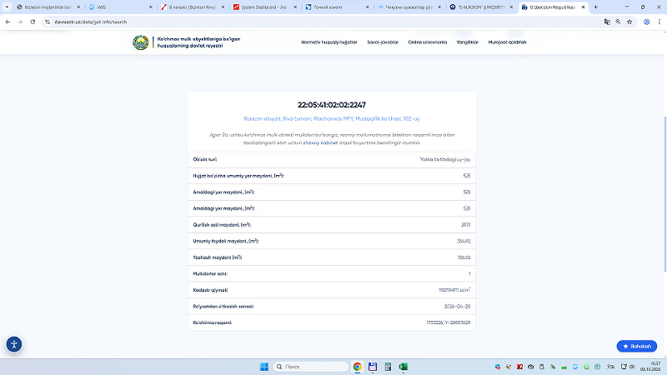Open the Chrome three-dot menu
This screenshot has width=667, height=375.
coord(659,22)
